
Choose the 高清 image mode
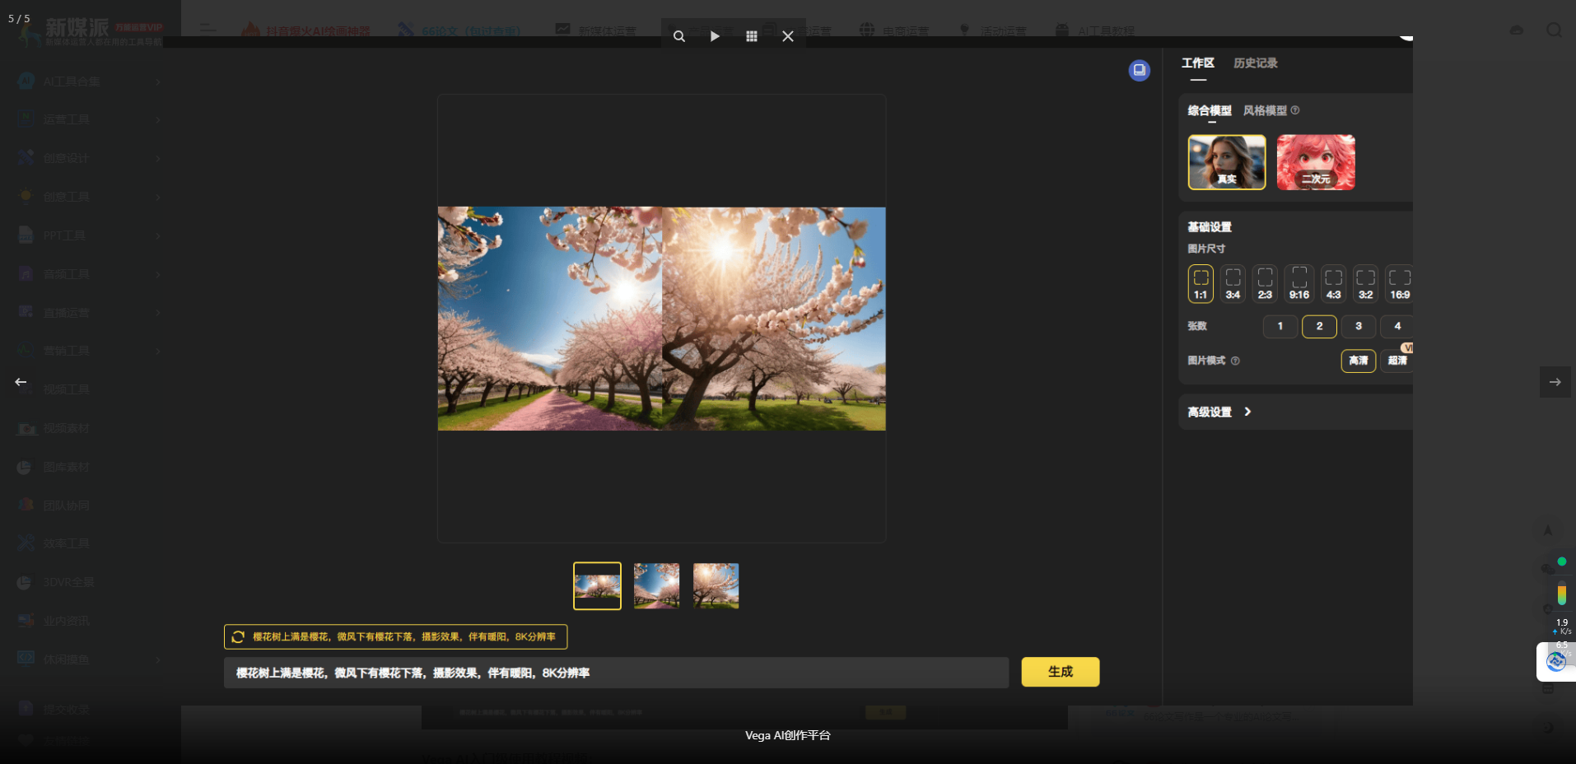1358,361
